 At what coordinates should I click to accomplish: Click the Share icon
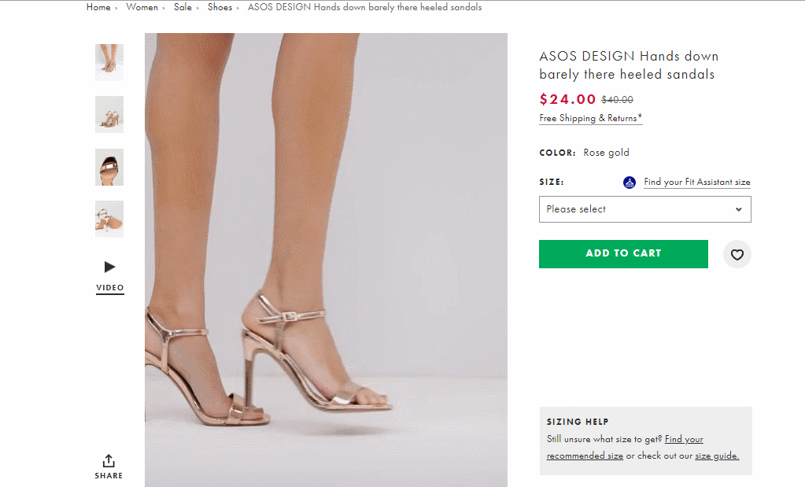(109, 461)
